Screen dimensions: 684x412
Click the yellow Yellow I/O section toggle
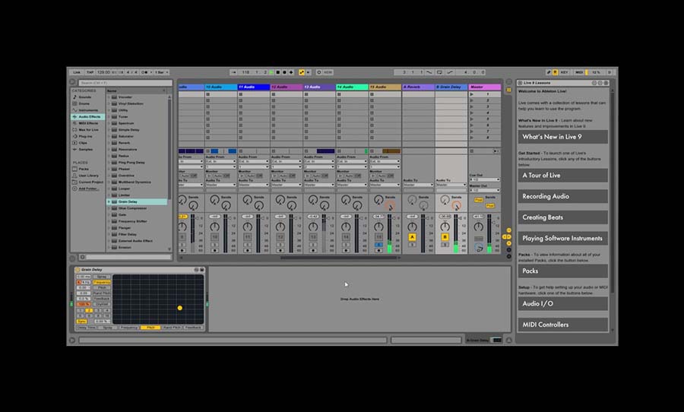(508, 230)
